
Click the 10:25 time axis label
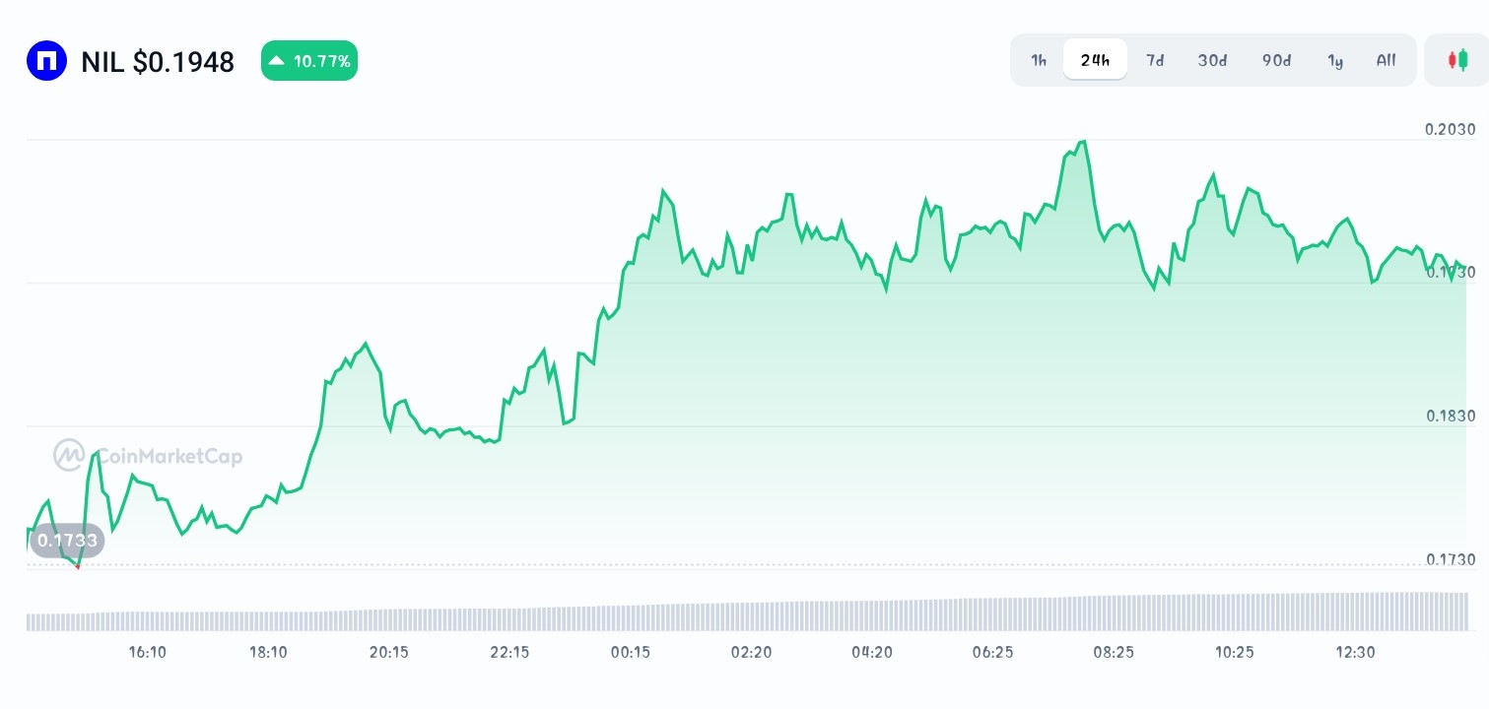(1234, 652)
